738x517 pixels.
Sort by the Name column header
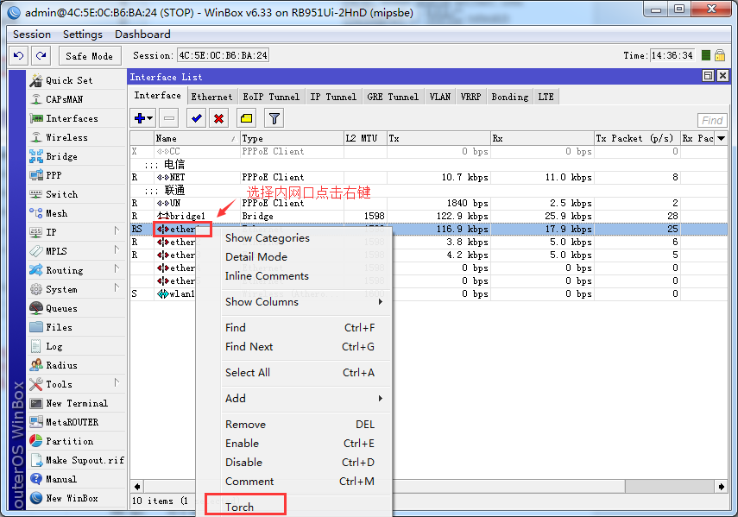click(x=196, y=138)
